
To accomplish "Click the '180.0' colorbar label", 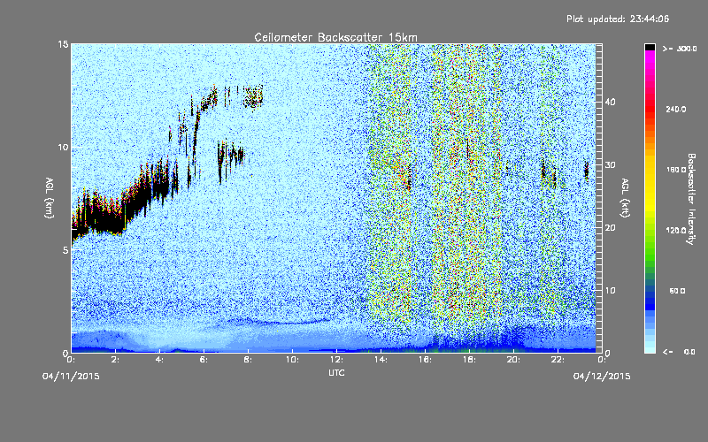I will 676,170.
